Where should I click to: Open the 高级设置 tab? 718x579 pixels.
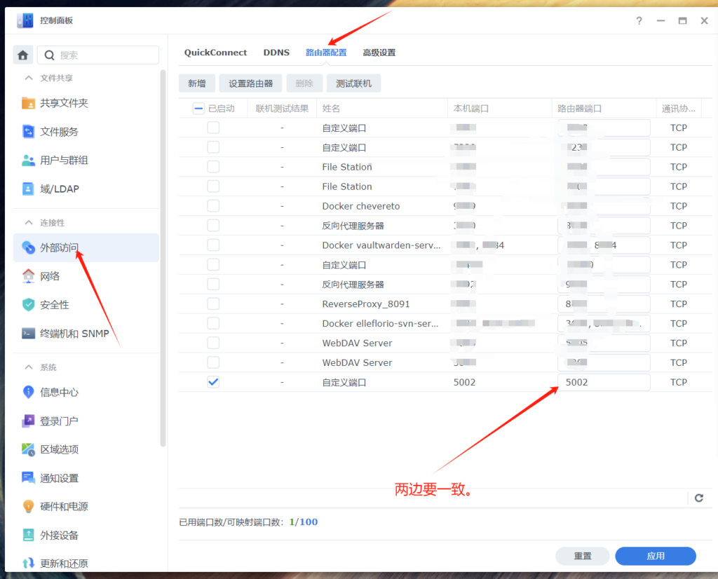click(379, 53)
